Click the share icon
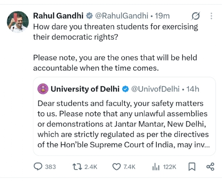The image size is (222, 181). [x=211, y=167]
